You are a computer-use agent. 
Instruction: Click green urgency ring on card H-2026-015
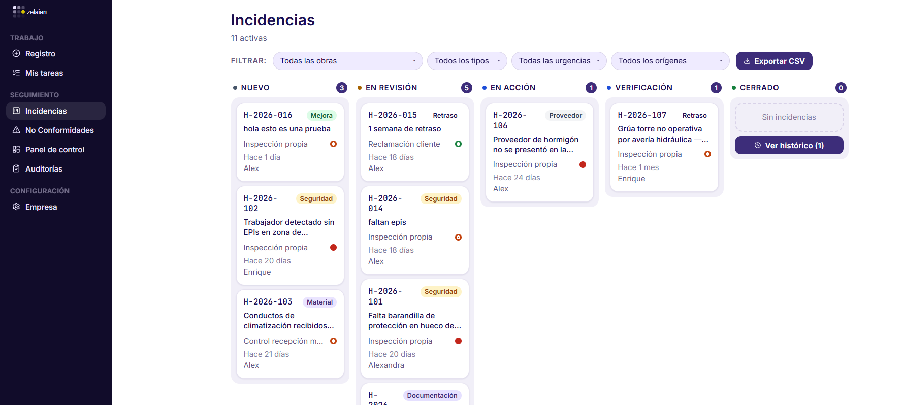[459, 144]
